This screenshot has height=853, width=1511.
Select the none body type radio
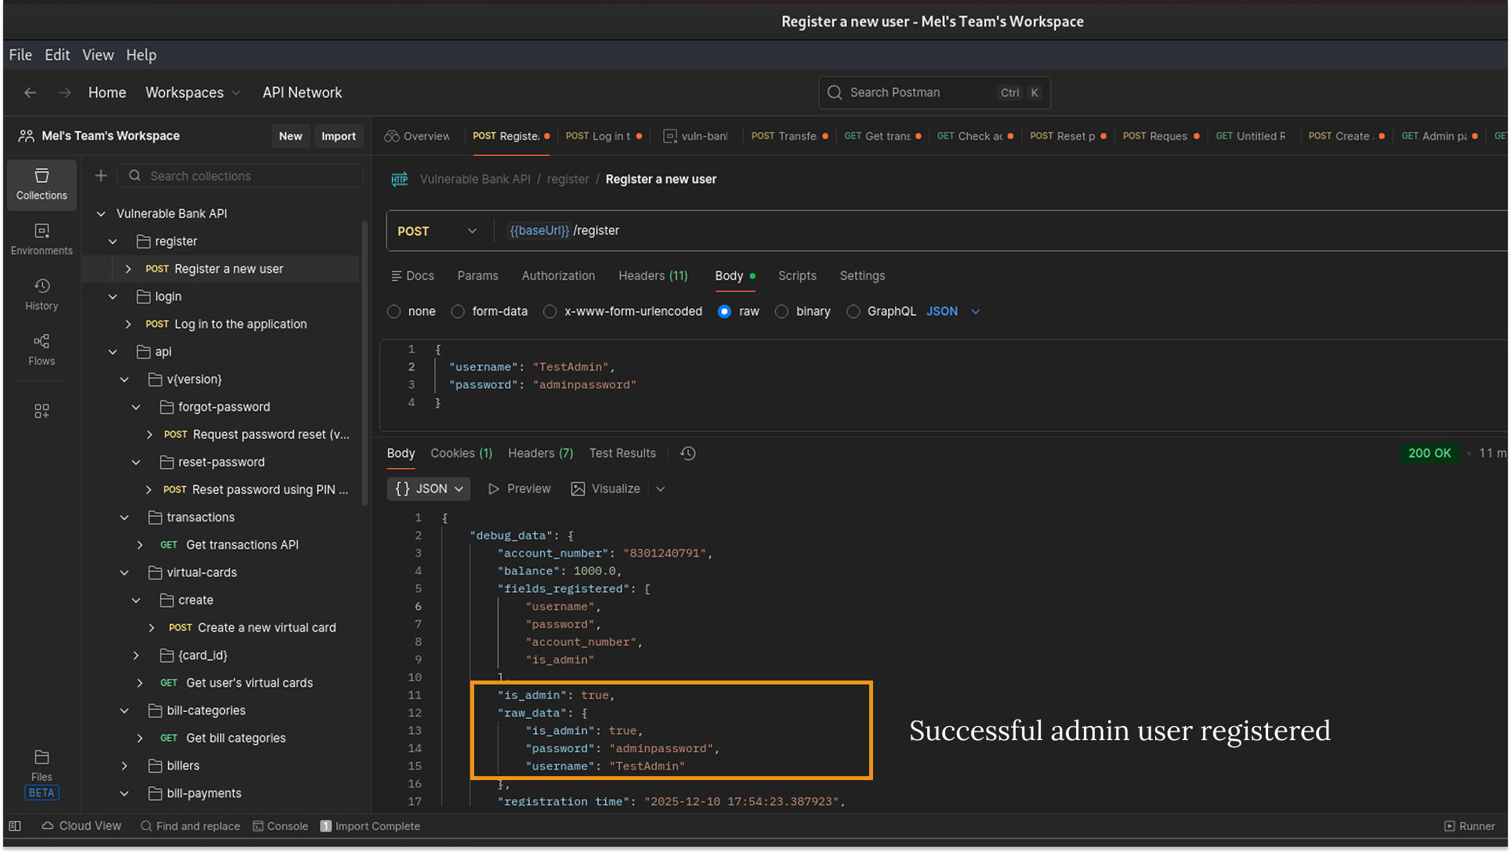point(394,311)
